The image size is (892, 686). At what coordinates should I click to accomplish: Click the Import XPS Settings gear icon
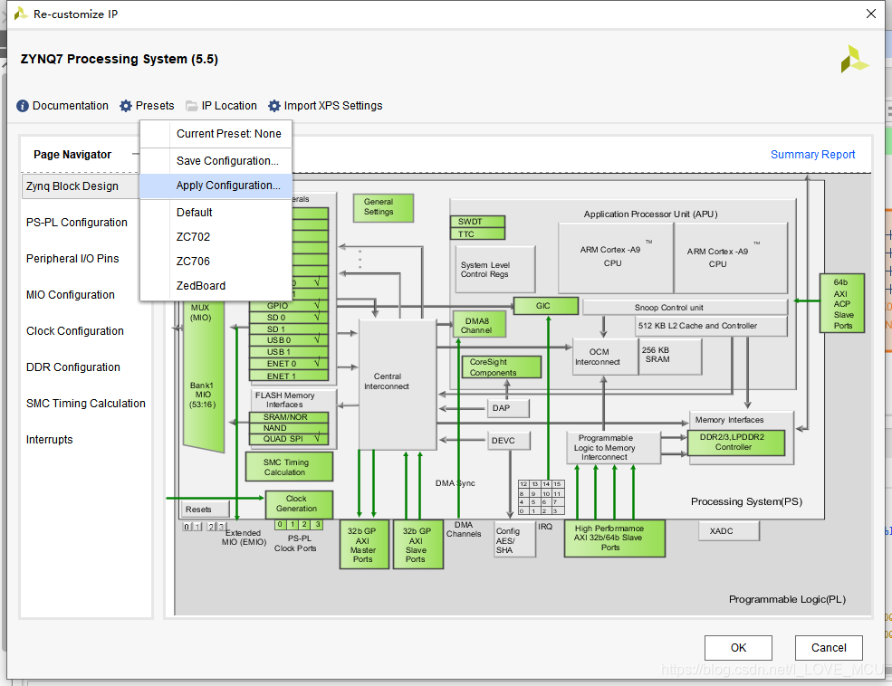(x=274, y=106)
